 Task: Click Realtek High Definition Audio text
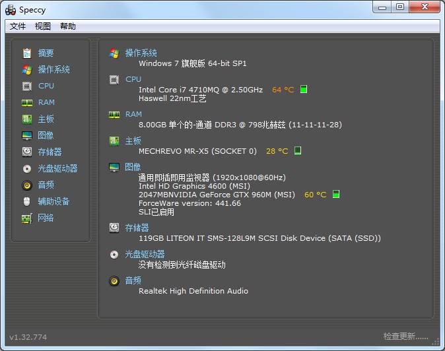coord(193,291)
